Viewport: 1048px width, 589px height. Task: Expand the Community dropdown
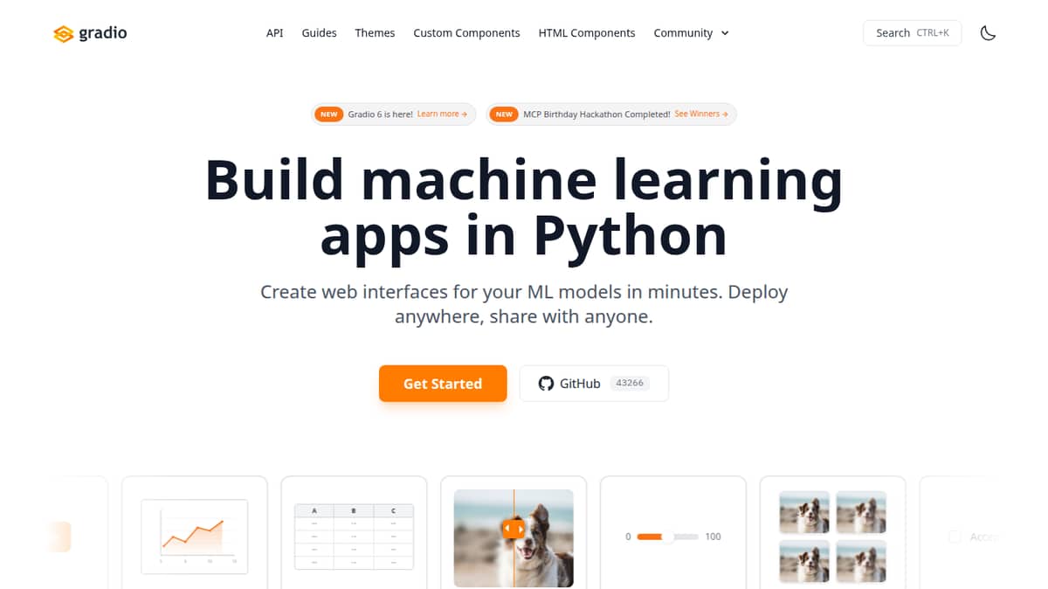click(x=691, y=33)
